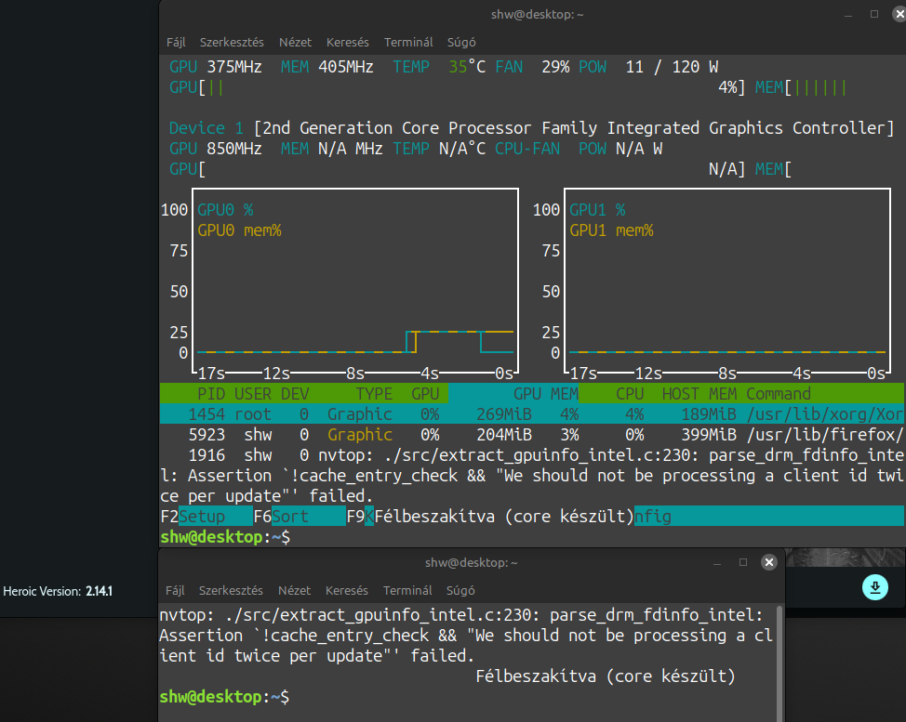Click the '11 / 120 W' power reading
Viewport: 906px width, 722px height.
point(672,67)
